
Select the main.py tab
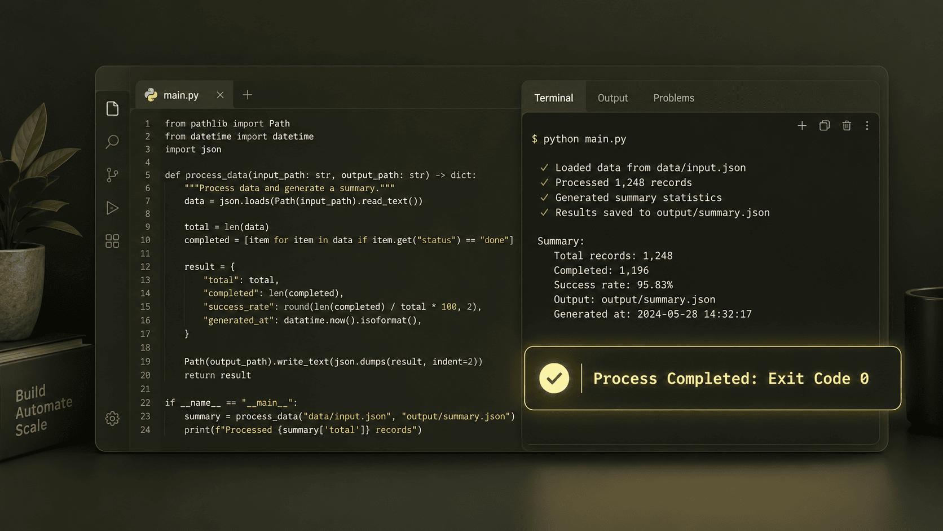click(x=185, y=95)
